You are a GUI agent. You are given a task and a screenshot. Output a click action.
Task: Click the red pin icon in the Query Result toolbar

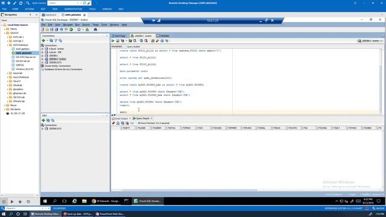(x=113, y=123)
